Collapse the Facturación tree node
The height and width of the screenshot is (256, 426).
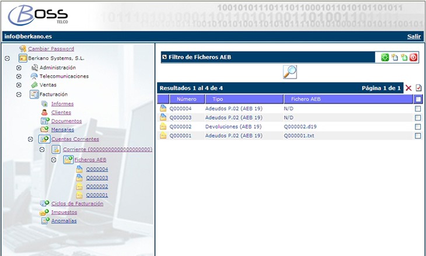[19, 94]
